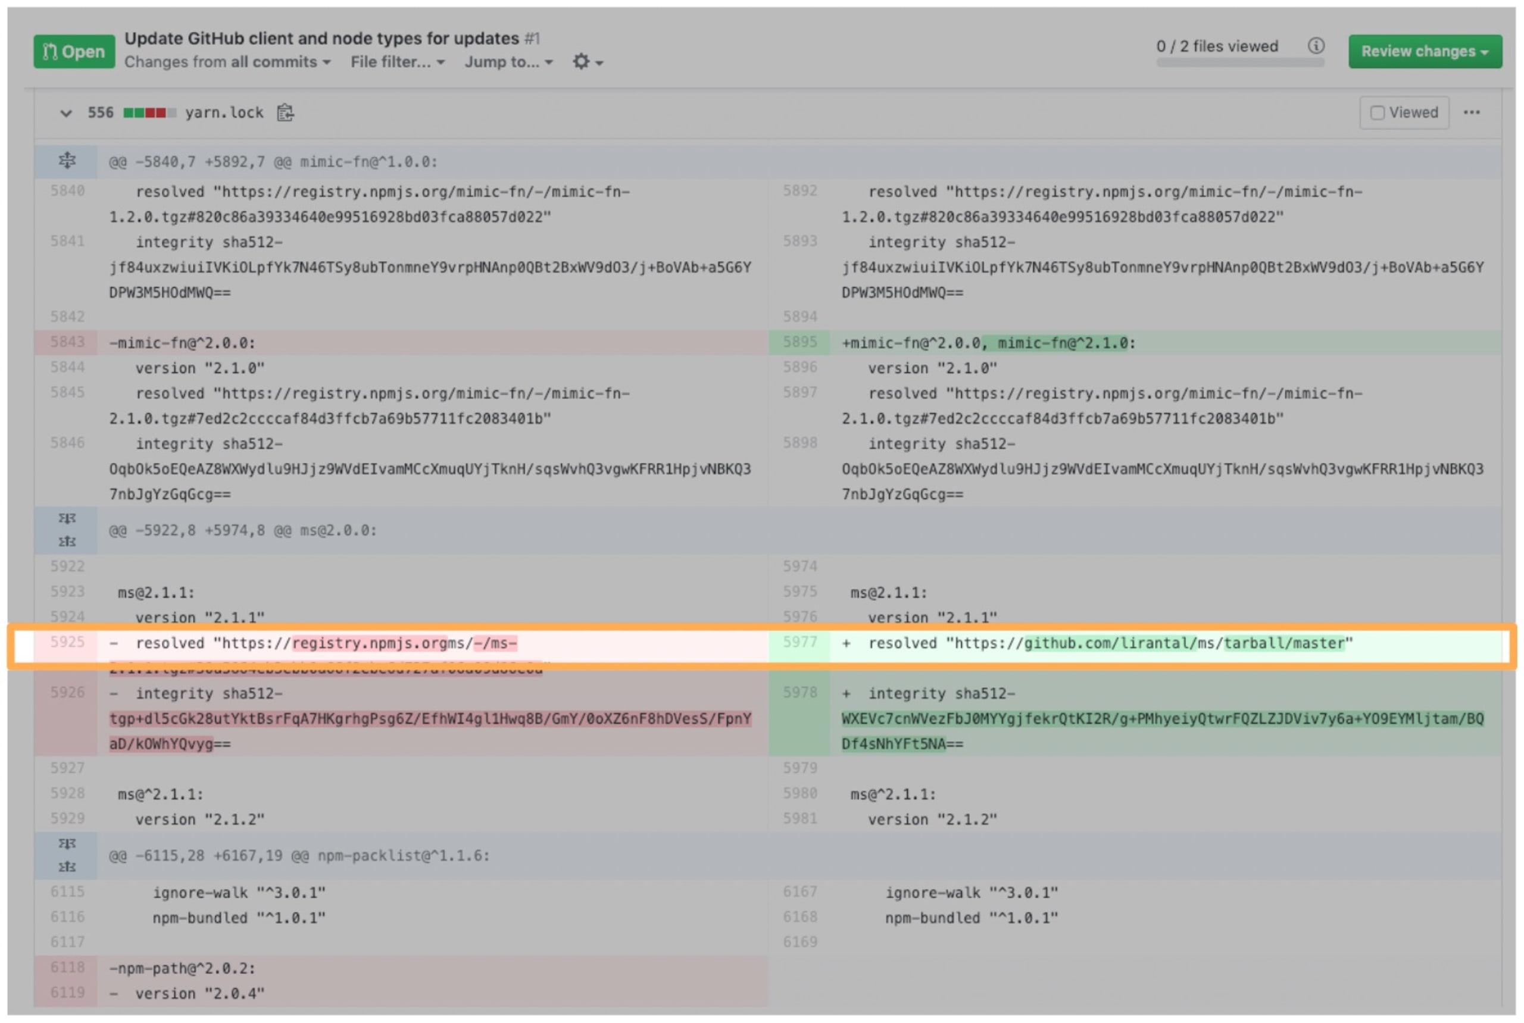This screenshot has width=1524, height=1023.
Task: Click line number 5926 on the left
Action: coord(67,693)
